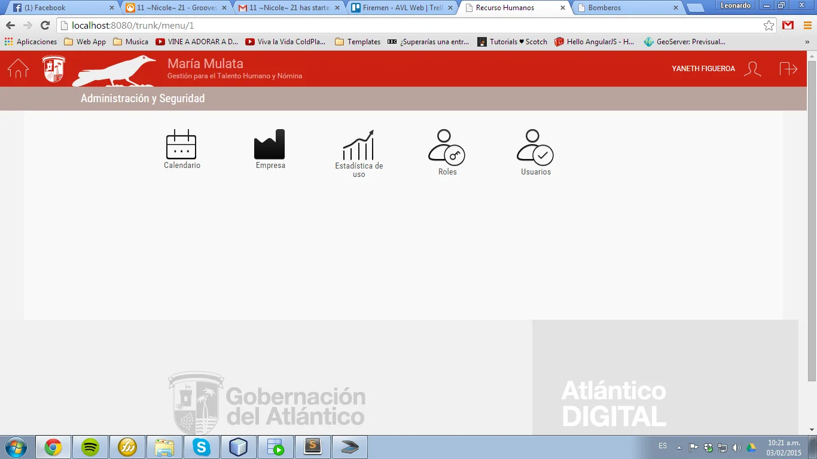Open Hello AngularJS bookmark
The image size is (817, 459).
tap(595, 42)
